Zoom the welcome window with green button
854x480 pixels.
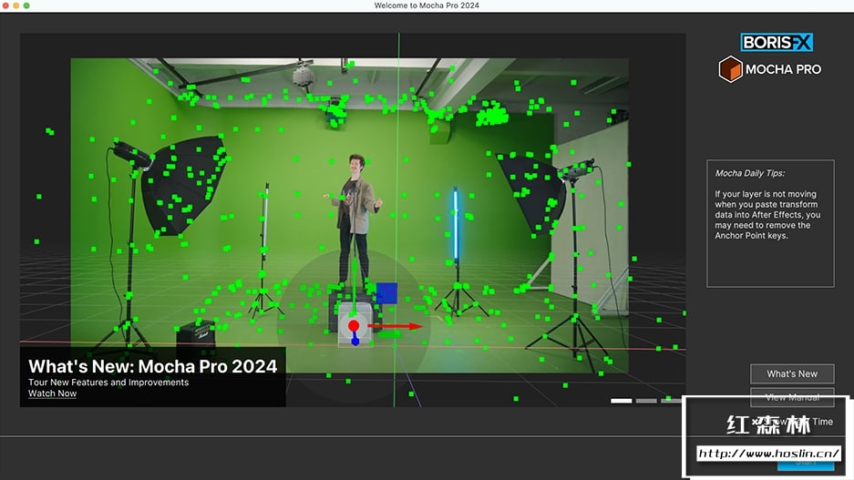26,5
